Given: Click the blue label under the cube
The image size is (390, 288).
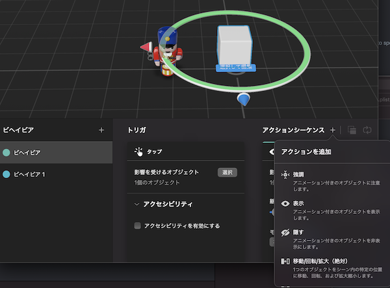Looking at the screenshot, I should coord(236,68).
